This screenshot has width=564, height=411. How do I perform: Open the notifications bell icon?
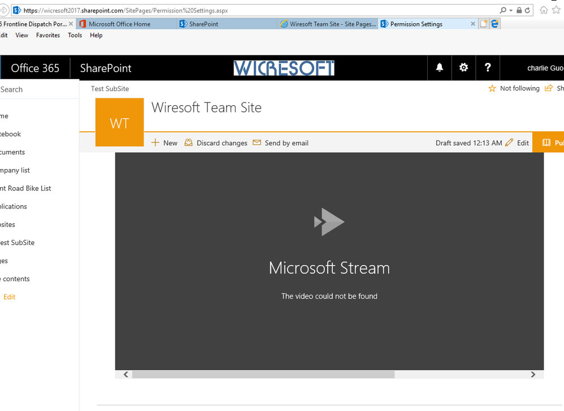[x=439, y=68]
